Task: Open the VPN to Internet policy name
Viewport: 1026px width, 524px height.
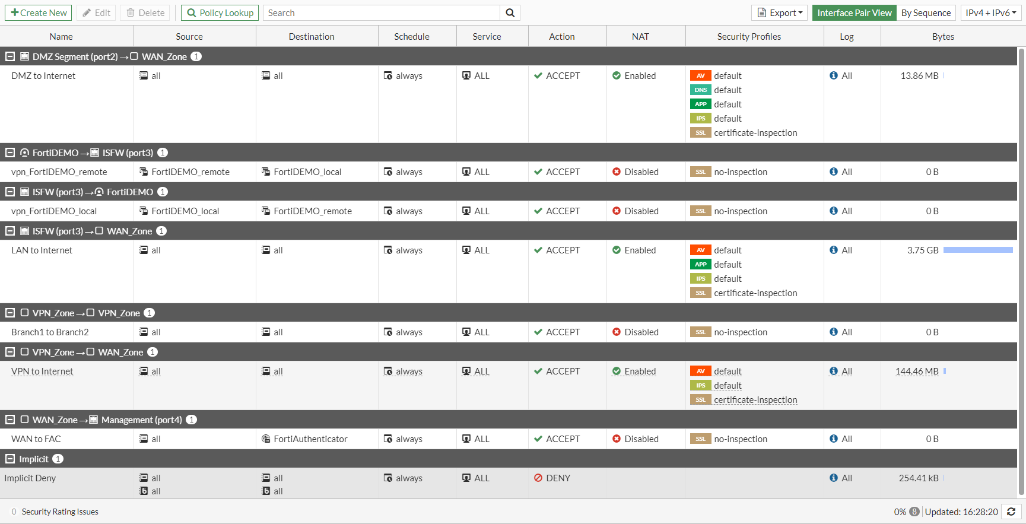Action: 42,371
